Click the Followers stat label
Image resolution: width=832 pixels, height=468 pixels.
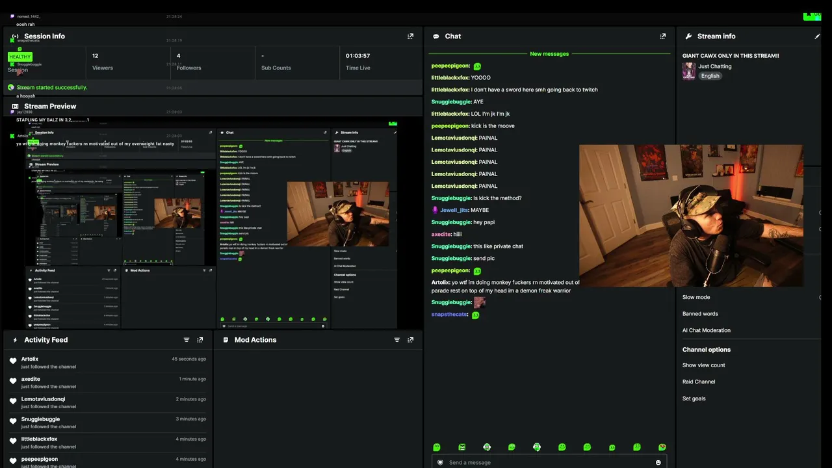coord(189,68)
